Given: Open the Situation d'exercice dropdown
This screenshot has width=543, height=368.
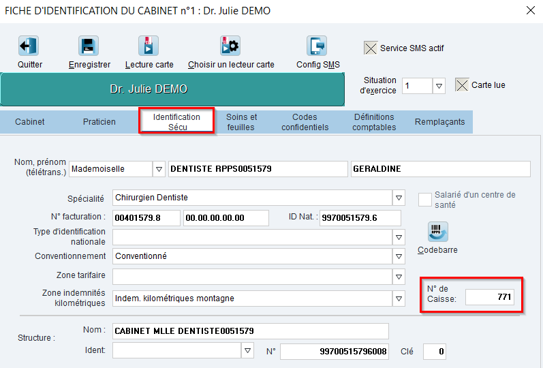Looking at the screenshot, I should click(x=439, y=86).
